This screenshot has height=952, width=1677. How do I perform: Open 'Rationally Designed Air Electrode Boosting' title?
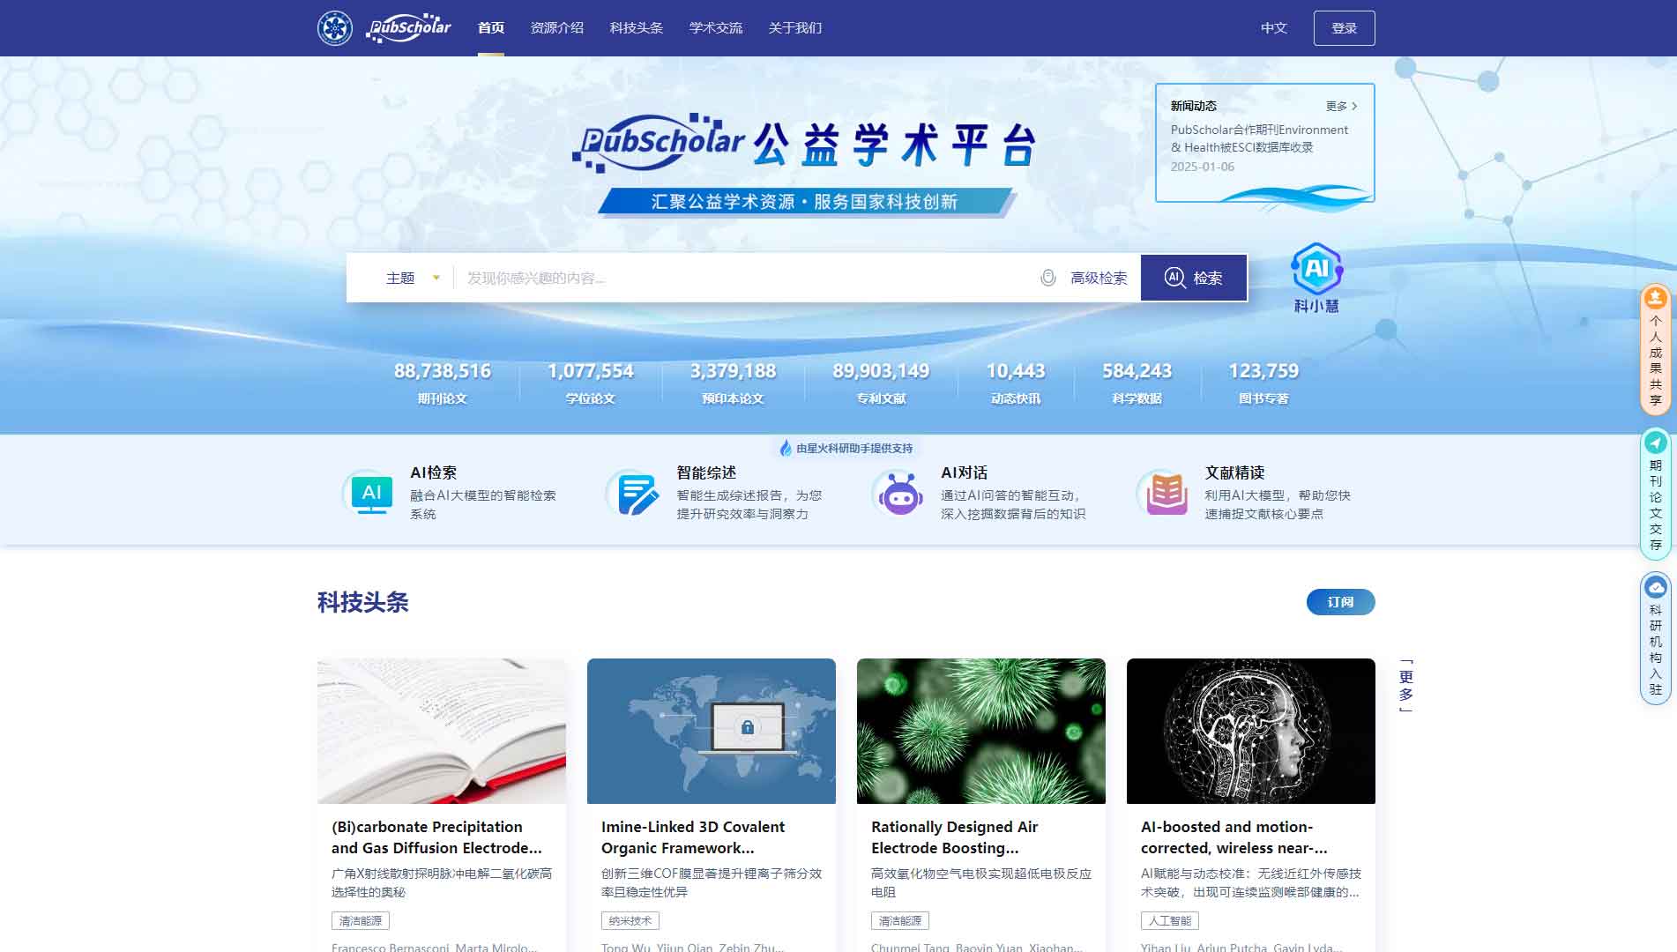coord(954,837)
